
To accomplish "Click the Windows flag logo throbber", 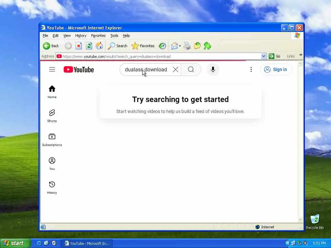I will point(297,36).
